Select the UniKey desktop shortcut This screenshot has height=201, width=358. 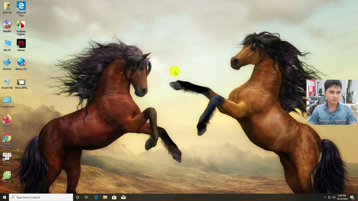pyautogui.click(x=7, y=158)
